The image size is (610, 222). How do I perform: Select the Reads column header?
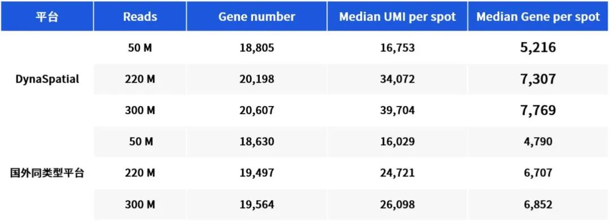coord(140,17)
